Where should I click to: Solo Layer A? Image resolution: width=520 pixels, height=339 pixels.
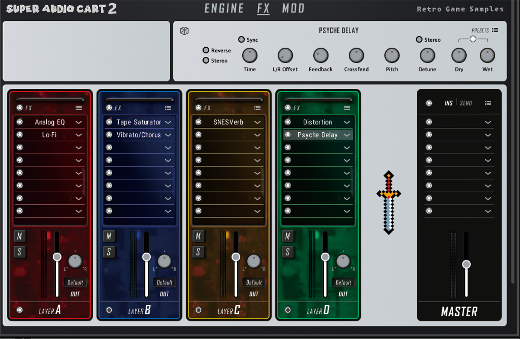click(19, 252)
